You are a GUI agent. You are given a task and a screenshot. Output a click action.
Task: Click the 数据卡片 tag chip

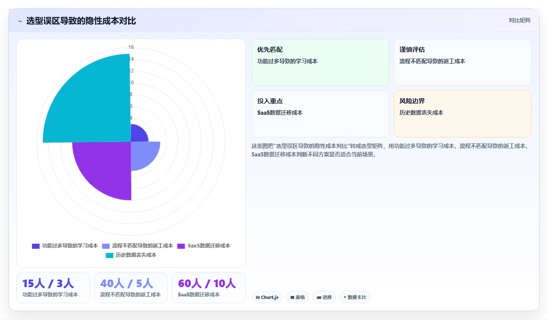click(x=355, y=297)
